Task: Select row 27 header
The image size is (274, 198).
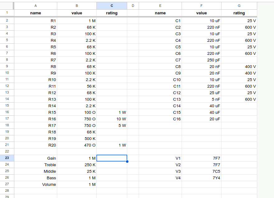Action: (7, 184)
